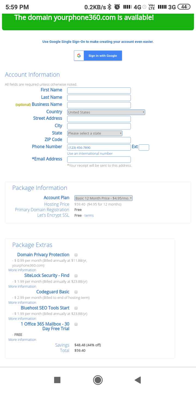The width and height of the screenshot is (196, 393).
Task: Tap the Google logo icon
Action: [79, 56]
